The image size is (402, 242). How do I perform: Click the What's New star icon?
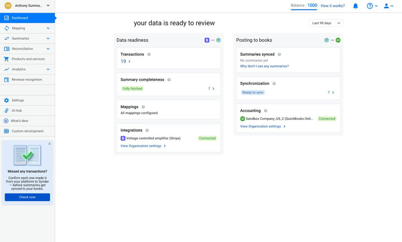click(x=6, y=121)
